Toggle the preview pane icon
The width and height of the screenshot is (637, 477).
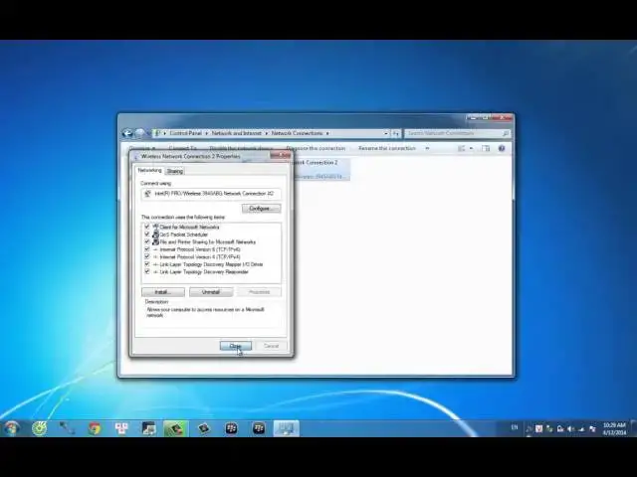(486, 148)
